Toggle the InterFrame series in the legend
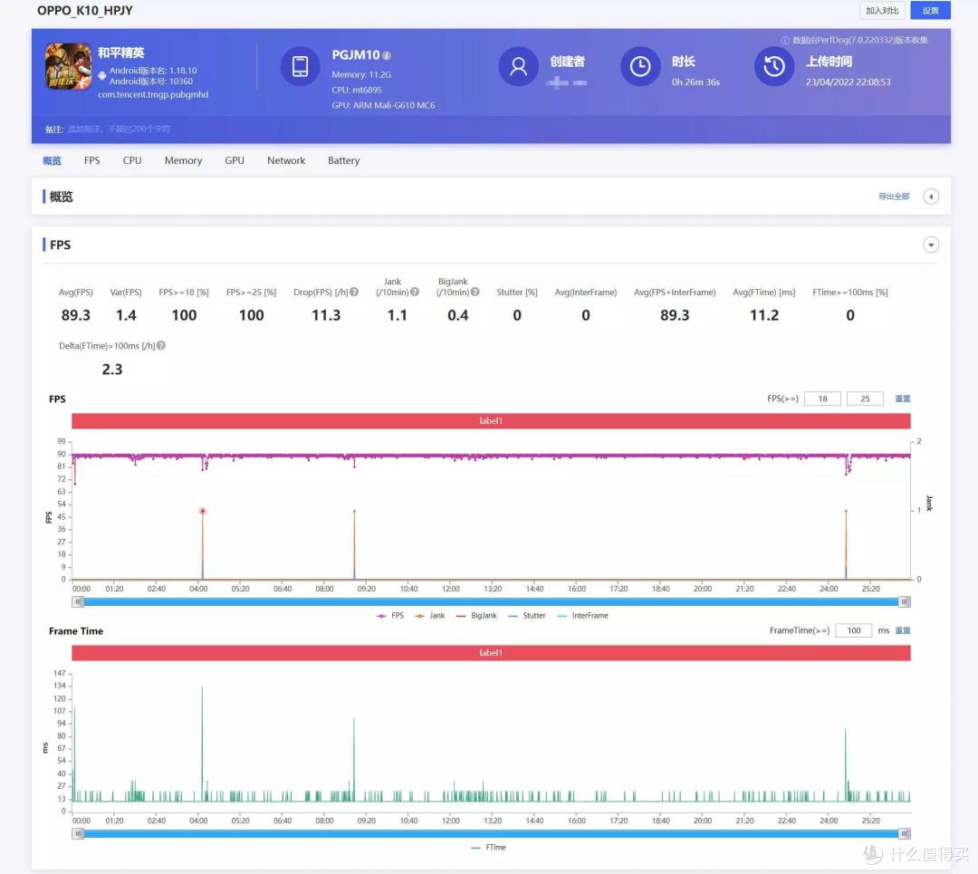This screenshot has width=978, height=874. [582, 616]
